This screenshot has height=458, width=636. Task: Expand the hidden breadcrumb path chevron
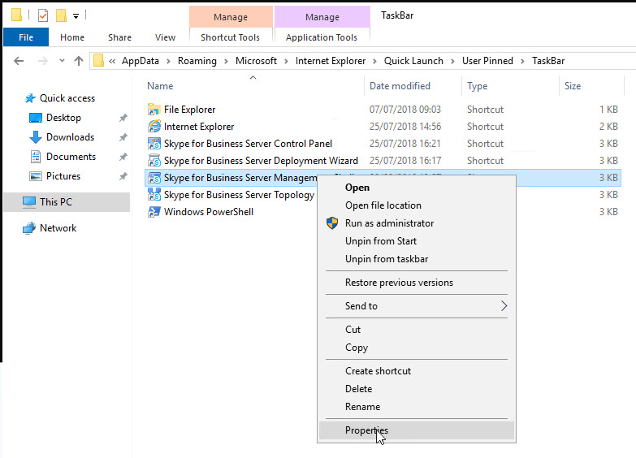pyautogui.click(x=112, y=61)
